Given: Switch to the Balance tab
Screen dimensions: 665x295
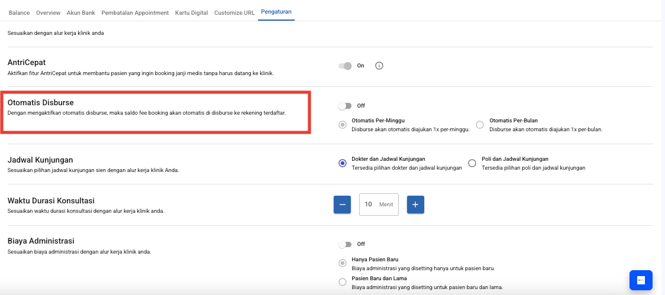Looking at the screenshot, I should click(19, 12).
